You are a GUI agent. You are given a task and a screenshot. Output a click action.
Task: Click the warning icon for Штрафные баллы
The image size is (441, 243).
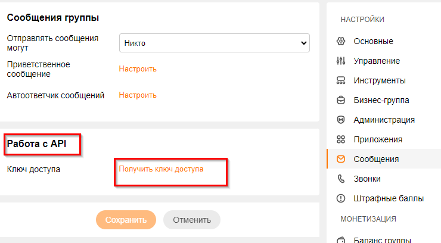341,198
